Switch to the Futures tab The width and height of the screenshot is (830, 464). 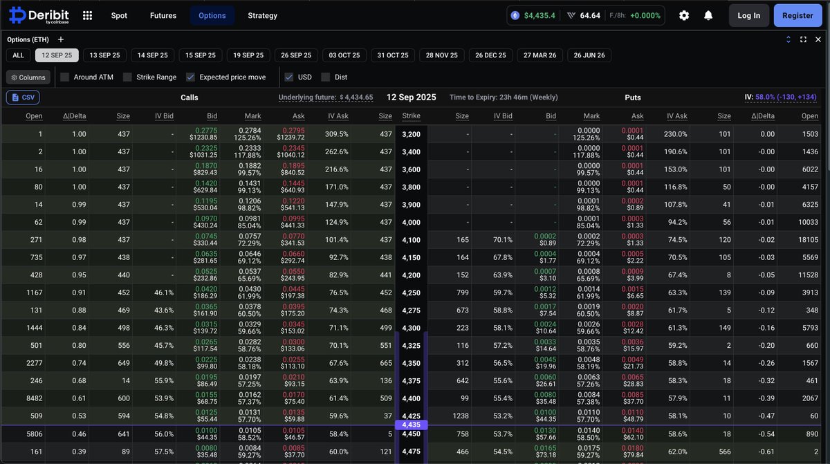click(x=163, y=15)
